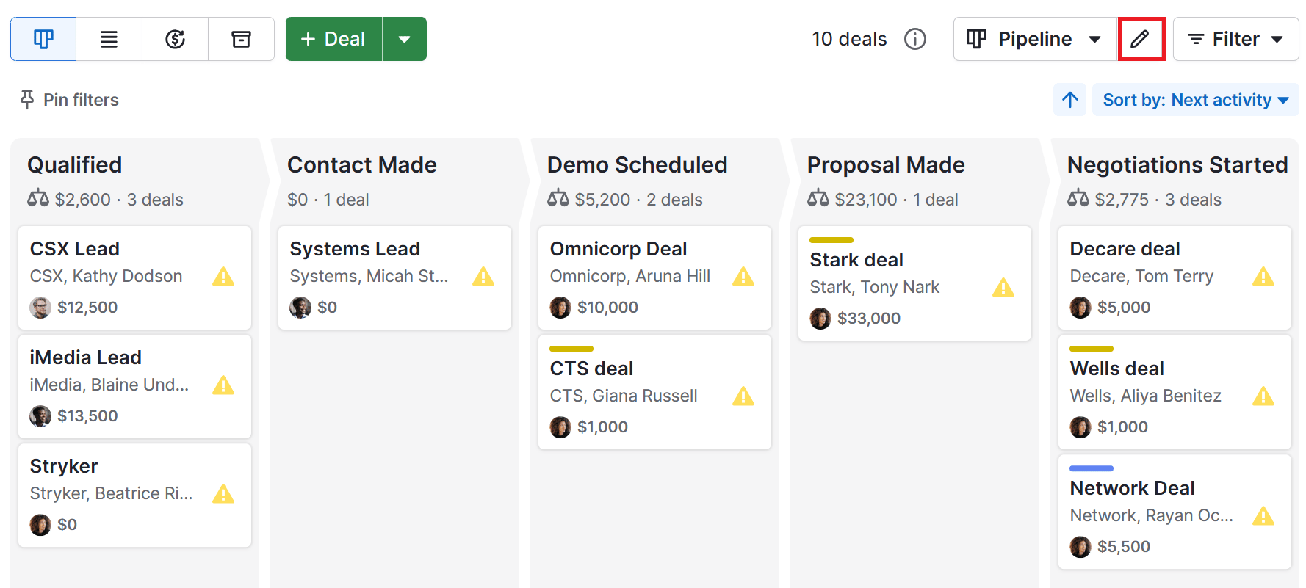The width and height of the screenshot is (1306, 588).
Task: Click the warning icon on the Decare deal
Action: click(x=1264, y=277)
